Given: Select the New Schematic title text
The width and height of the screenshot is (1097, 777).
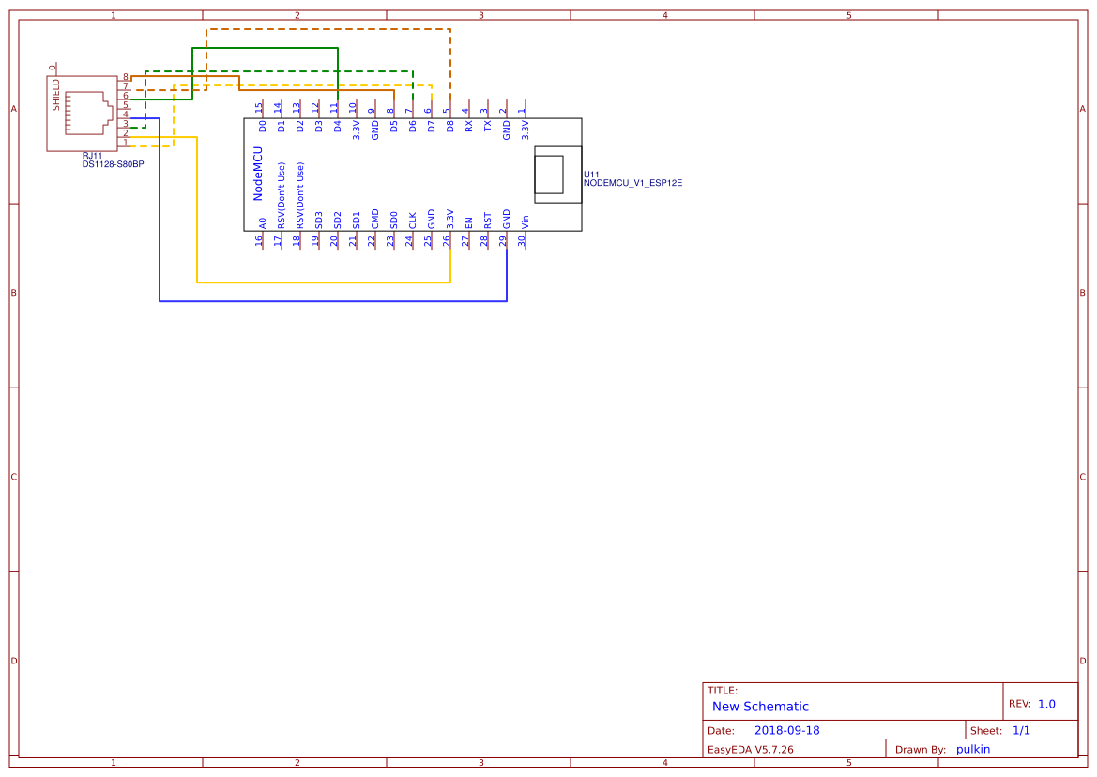Looking at the screenshot, I should click(x=760, y=707).
